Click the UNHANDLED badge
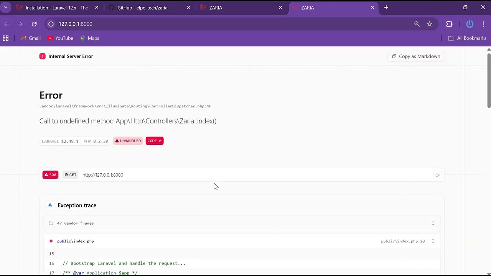491x276 pixels. pyautogui.click(x=128, y=141)
